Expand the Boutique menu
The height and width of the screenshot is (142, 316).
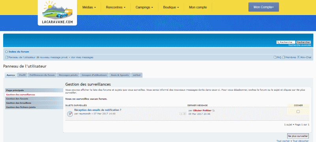point(171,7)
